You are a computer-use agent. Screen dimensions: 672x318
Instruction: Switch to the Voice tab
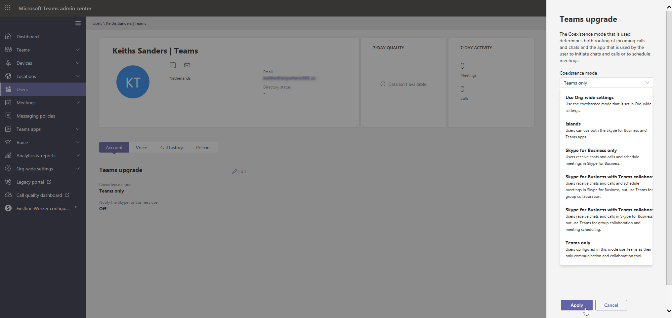142,147
